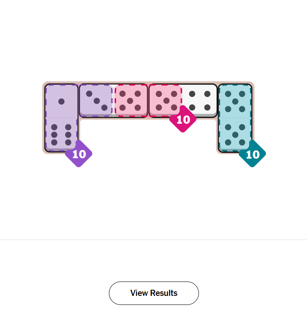Tap the top-left pip of the four-pip tile
Viewport: 307px width, 330px height.
click(192, 94)
